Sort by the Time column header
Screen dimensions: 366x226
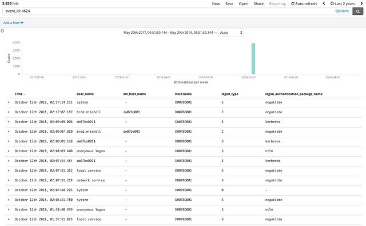click(x=20, y=94)
